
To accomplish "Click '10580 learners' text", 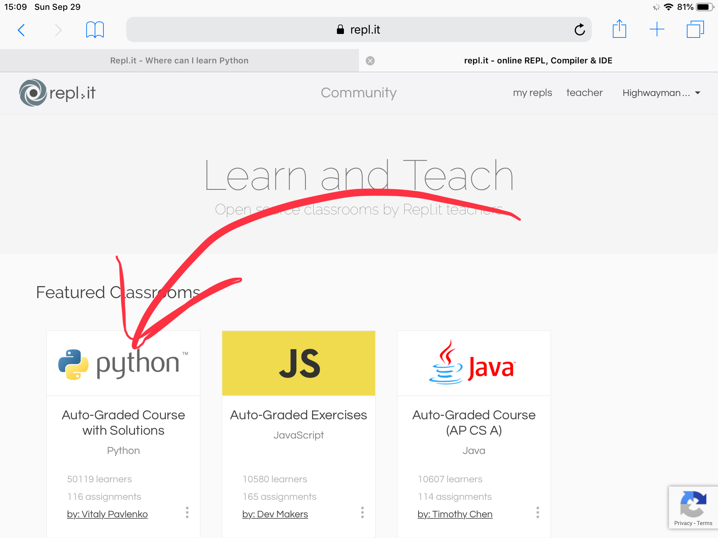I will coord(275,479).
